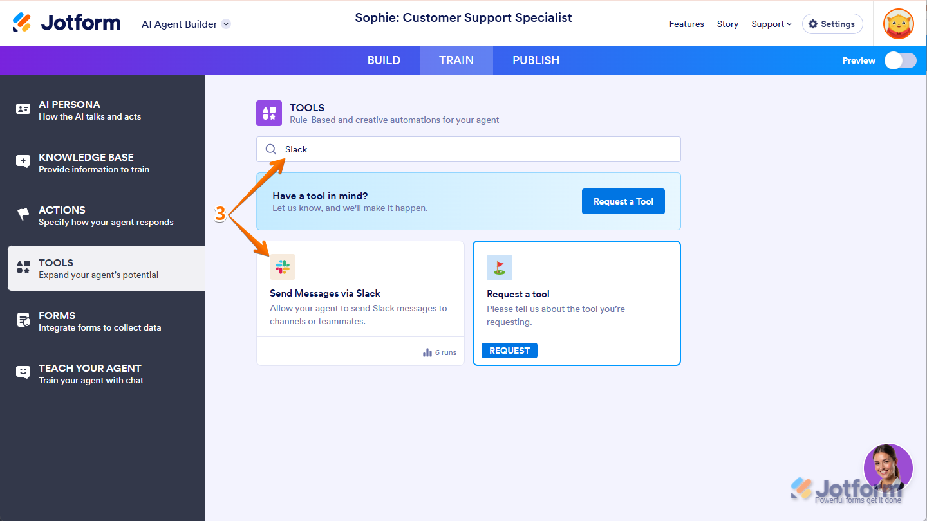Screen dimensions: 927x521
Task: Click the REQUEST button on tool card
Action: point(509,351)
